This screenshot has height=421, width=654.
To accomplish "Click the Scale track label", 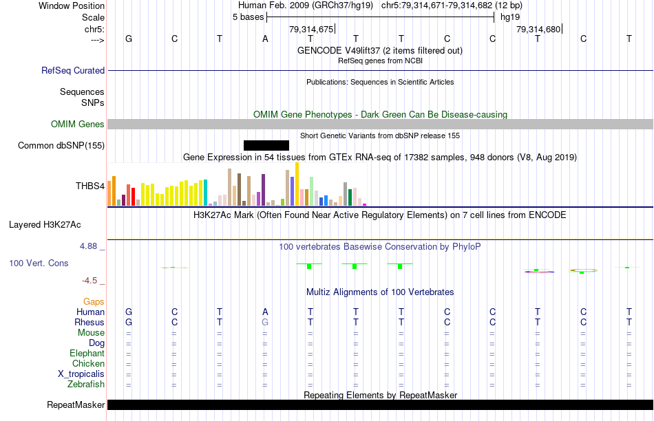I will (x=93, y=17).
